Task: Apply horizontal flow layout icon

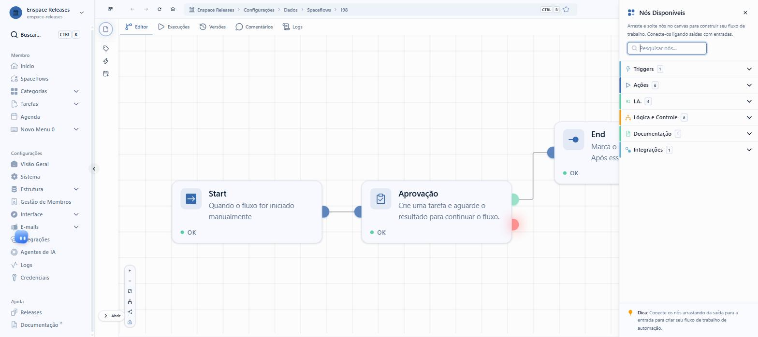Action: tap(130, 312)
